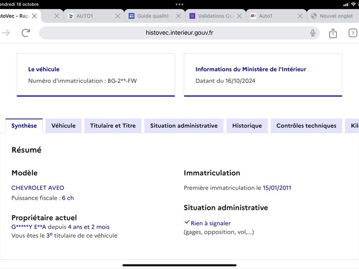Click the (gages, opposition, vol,...) note

219,232
